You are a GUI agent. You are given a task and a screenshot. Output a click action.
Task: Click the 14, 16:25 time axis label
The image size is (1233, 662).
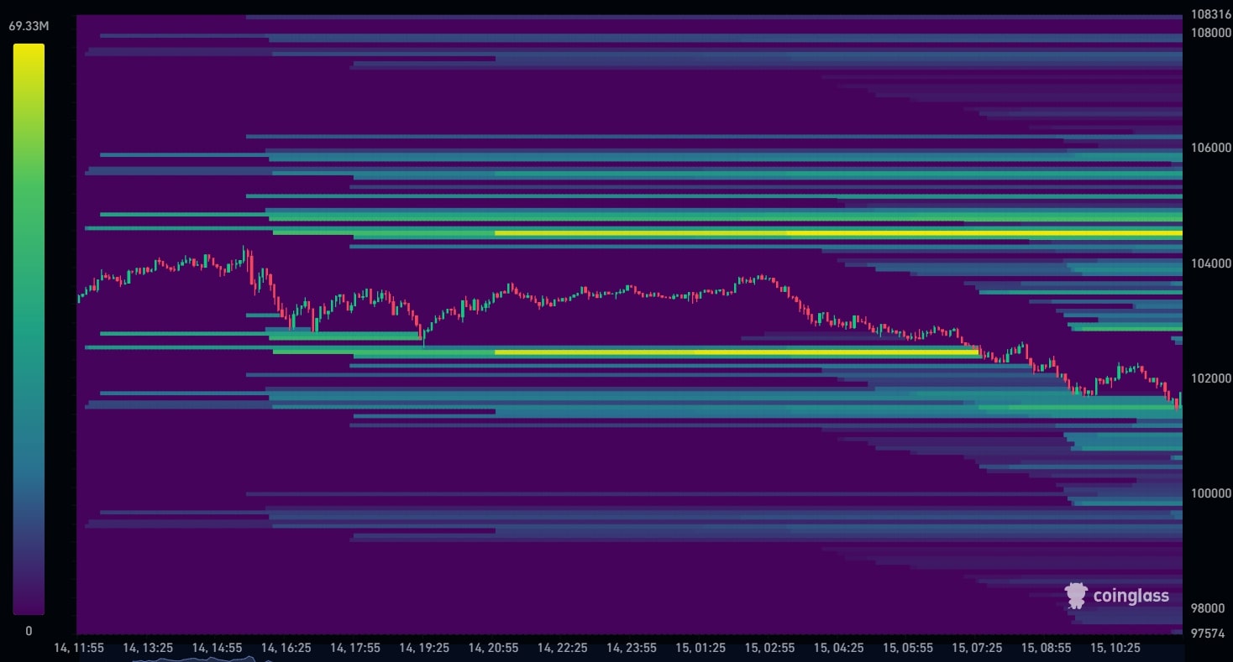286,648
